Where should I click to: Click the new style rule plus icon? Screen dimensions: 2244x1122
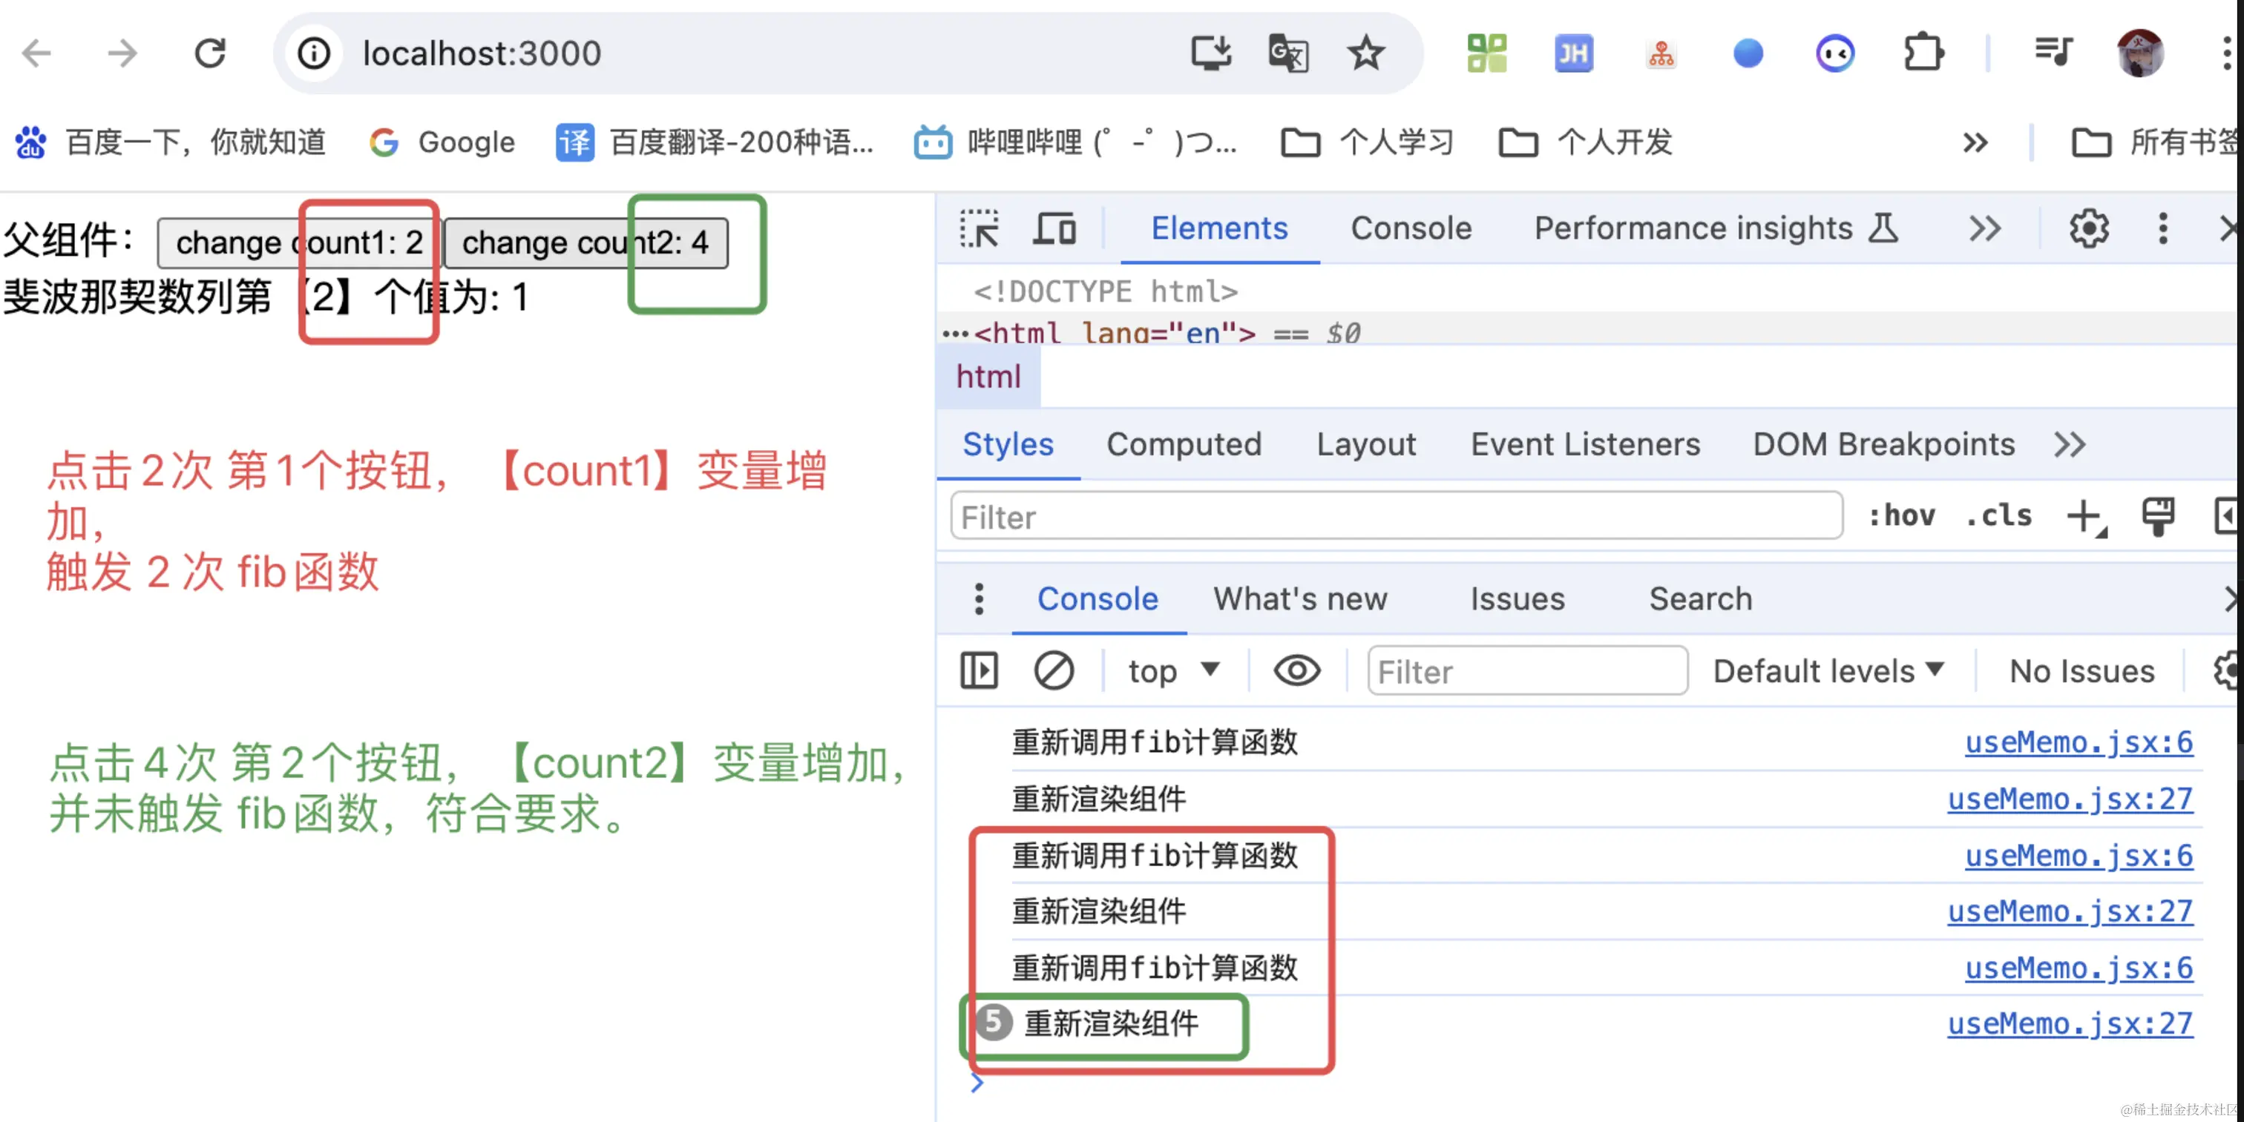click(x=2084, y=516)
